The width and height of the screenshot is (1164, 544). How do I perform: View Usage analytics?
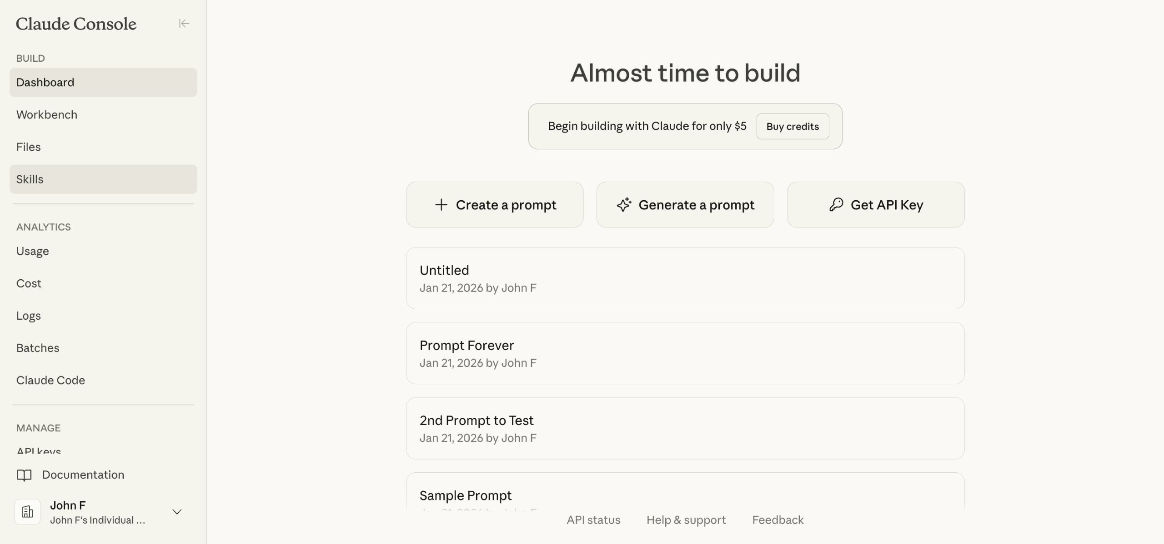[33, 251]
